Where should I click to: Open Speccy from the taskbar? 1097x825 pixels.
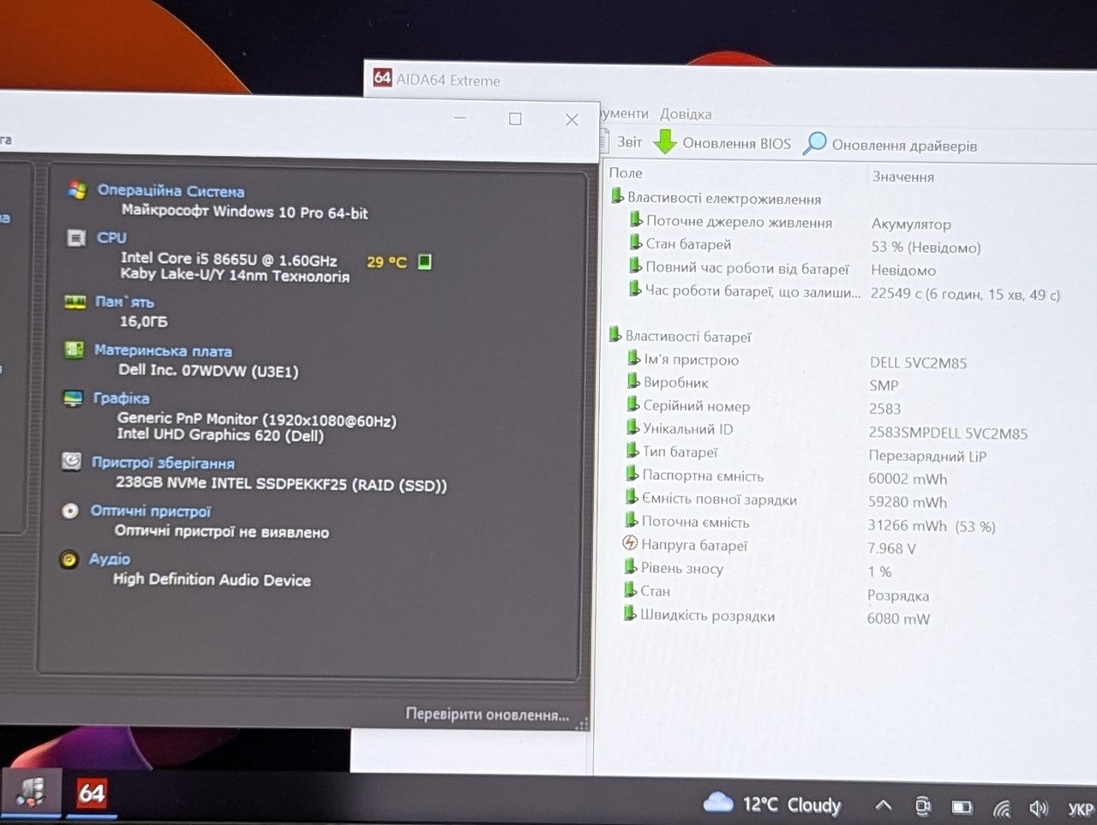click(31, 791)
